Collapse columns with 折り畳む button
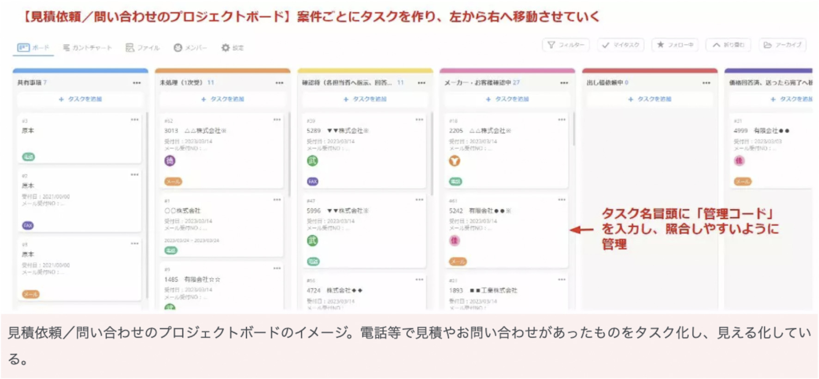Image resolution: width=819 pixels, height=379 pixels. (x=728, y=45)
